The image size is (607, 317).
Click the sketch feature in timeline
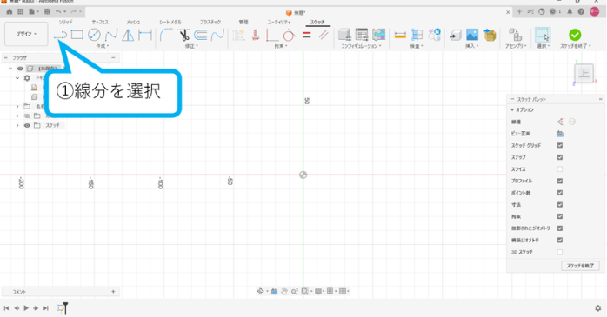point(61,308)
